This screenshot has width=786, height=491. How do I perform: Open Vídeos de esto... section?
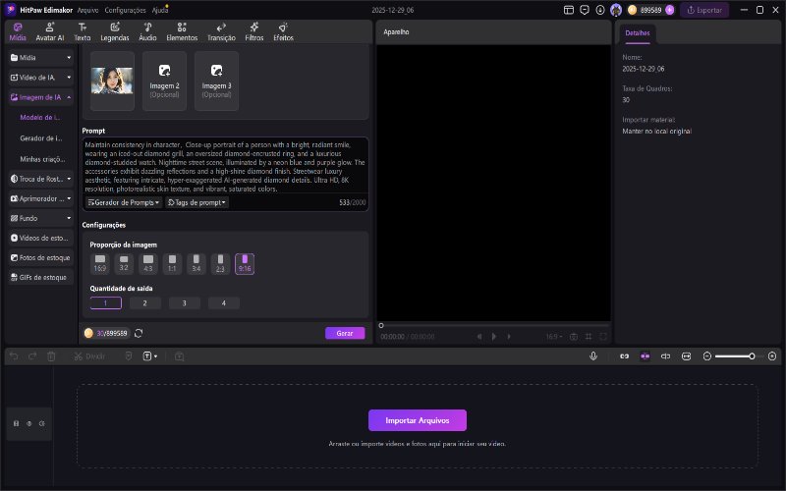pyautogui.click(x=41, y=238)
